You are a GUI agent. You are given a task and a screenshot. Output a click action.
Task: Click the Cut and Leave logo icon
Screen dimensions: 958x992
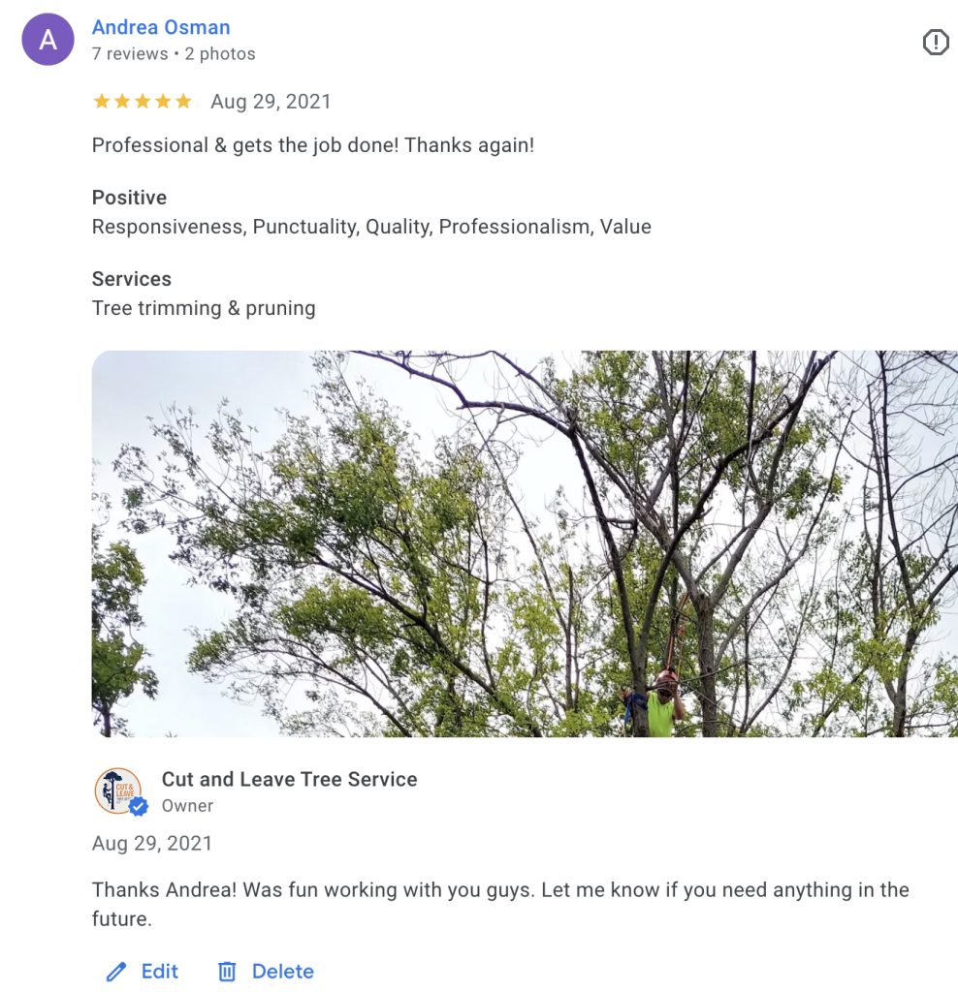116,790
